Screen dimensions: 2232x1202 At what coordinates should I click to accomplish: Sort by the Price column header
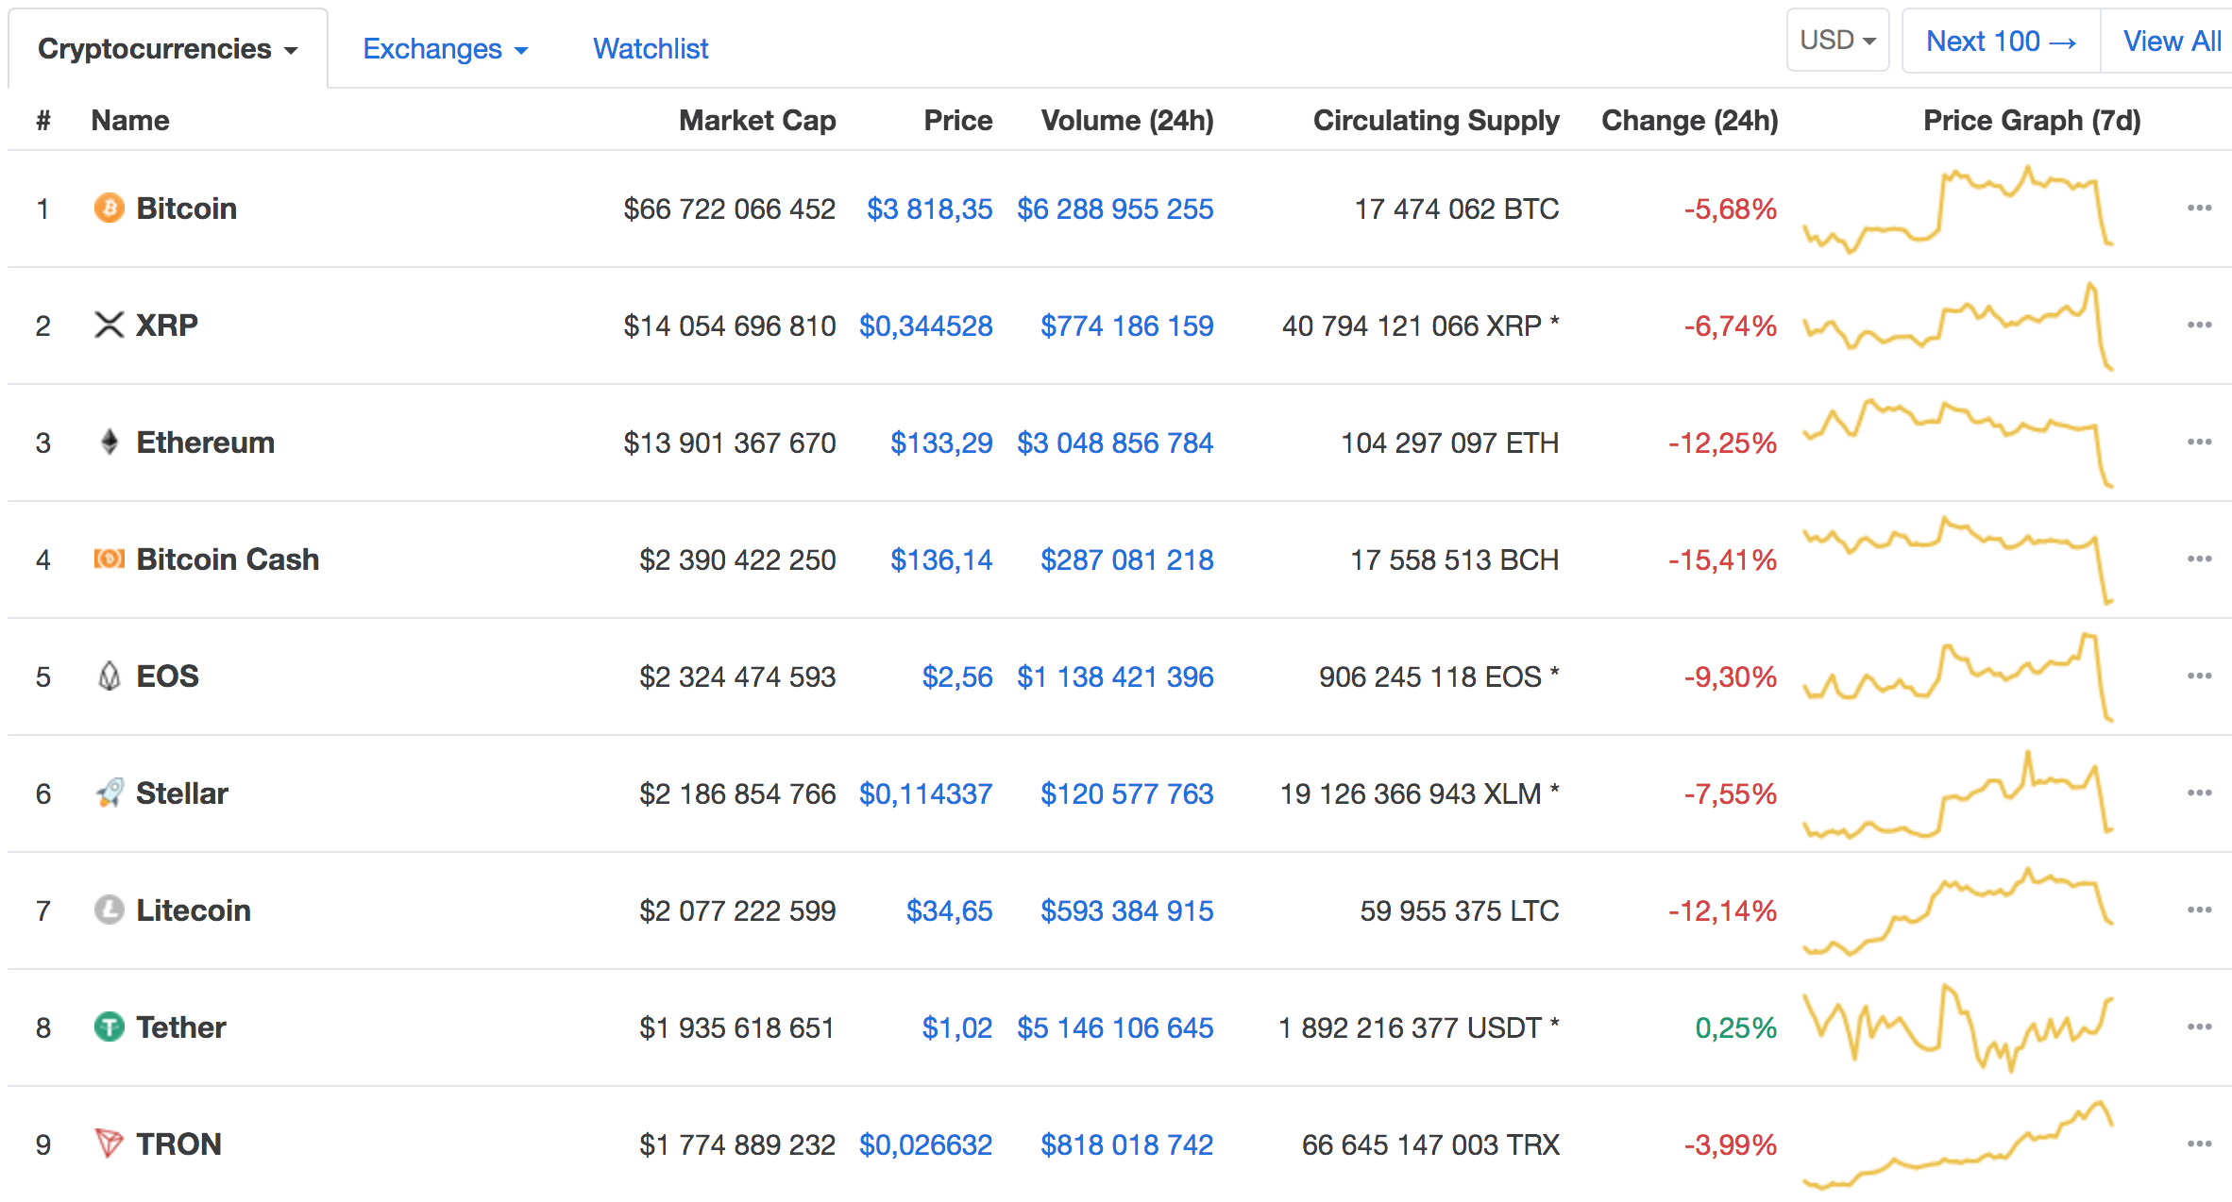pyautogui.click(x=957, y=121)
